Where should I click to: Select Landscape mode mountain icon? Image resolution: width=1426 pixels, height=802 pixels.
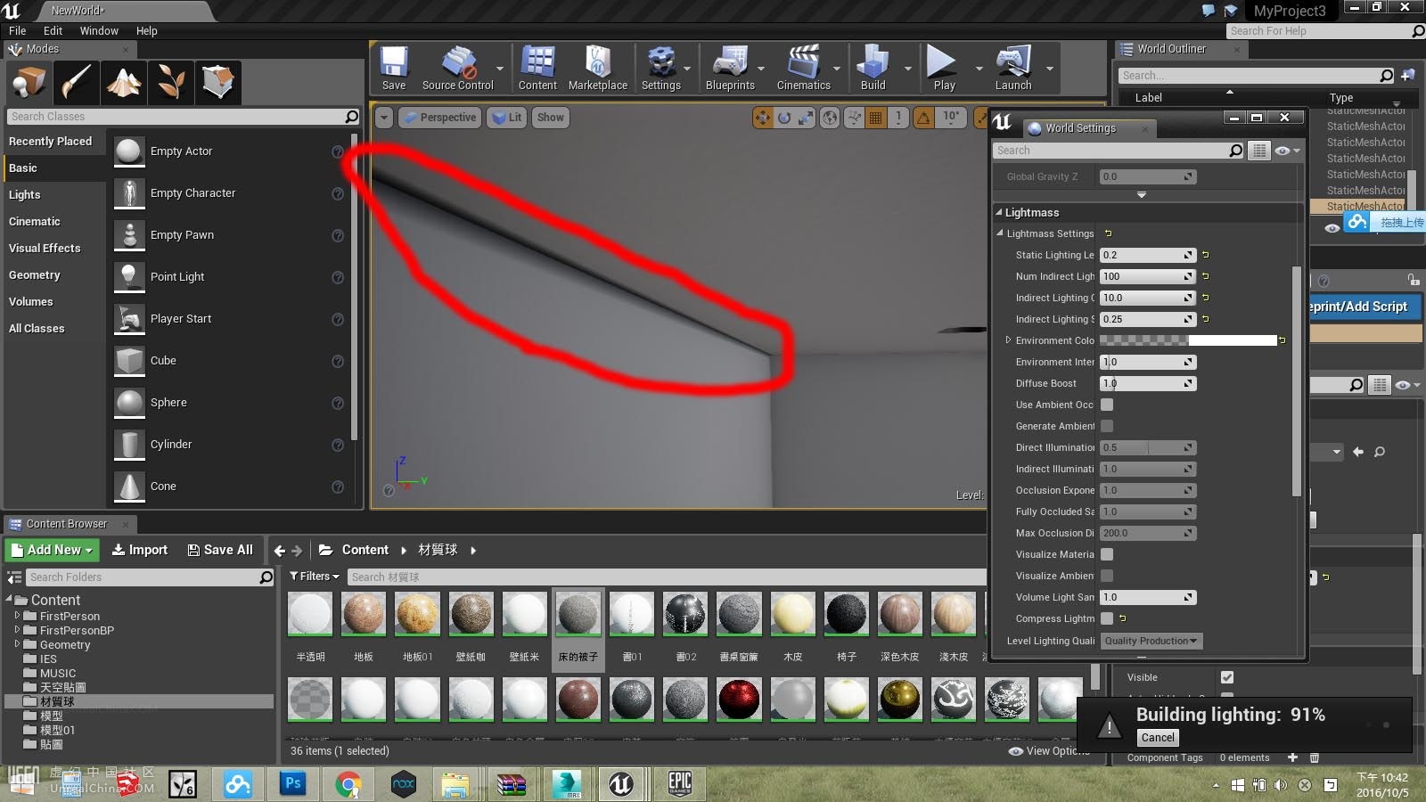(x=123, y=82)
